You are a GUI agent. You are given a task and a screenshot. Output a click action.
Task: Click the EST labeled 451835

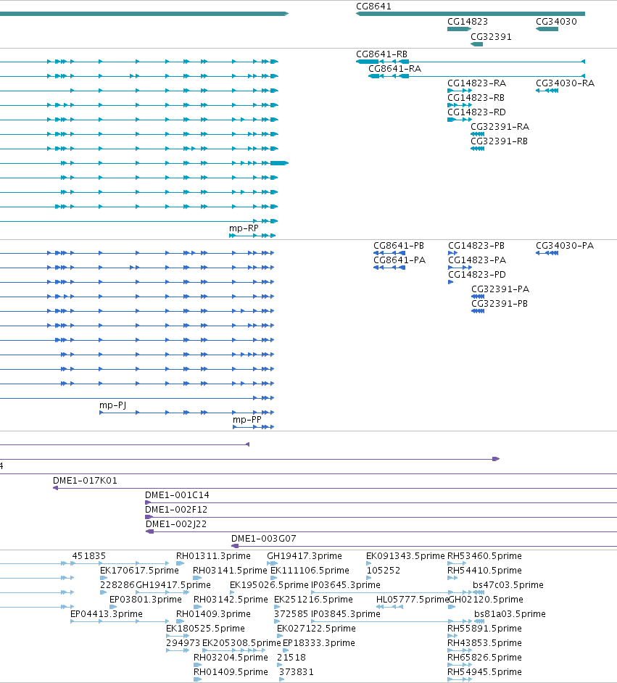[x=89, y=556]
